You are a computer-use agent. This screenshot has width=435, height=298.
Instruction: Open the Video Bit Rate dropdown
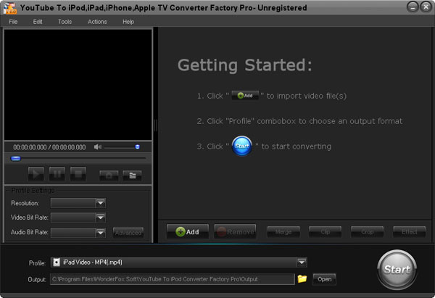101,217
